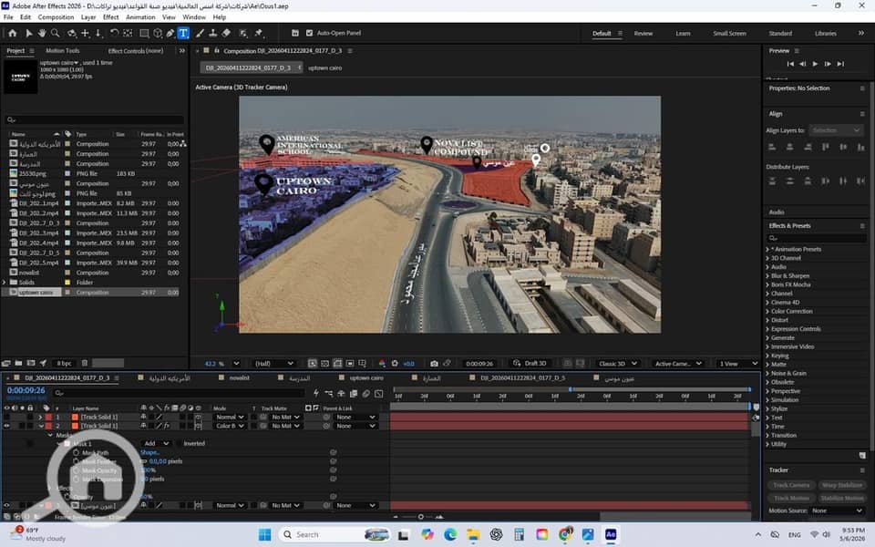Open the Effect menu

(x=110, y=17)
